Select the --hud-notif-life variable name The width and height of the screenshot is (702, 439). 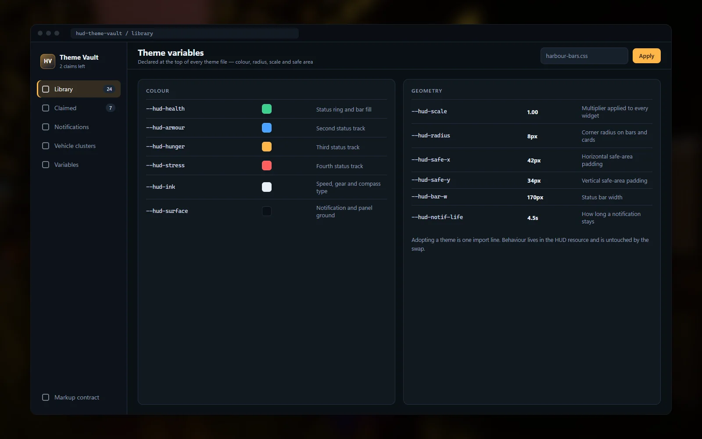click(437, 217)
